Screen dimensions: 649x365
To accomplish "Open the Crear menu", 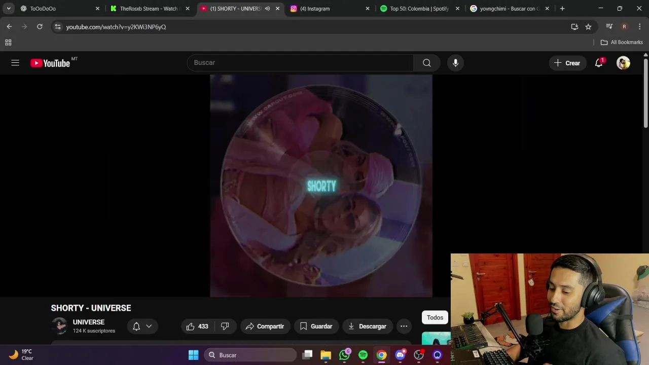I will 567,63.
